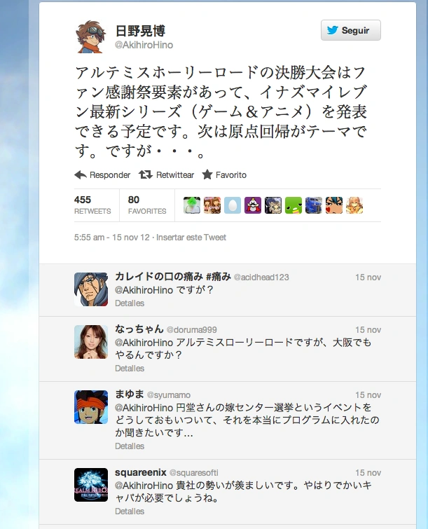Click the Responder reply arrow icon
The height and width of the screenshot is (529, 428).
click(x=81, y=174)
